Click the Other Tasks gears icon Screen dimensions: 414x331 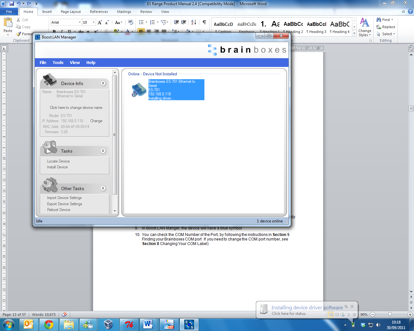point(50,185)
